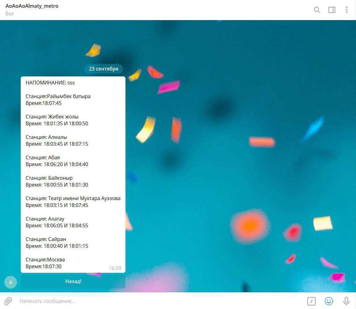Click the Время:18:07:45 line
The height and width of the screenshot is (309, 356).
tap(43, 103)
